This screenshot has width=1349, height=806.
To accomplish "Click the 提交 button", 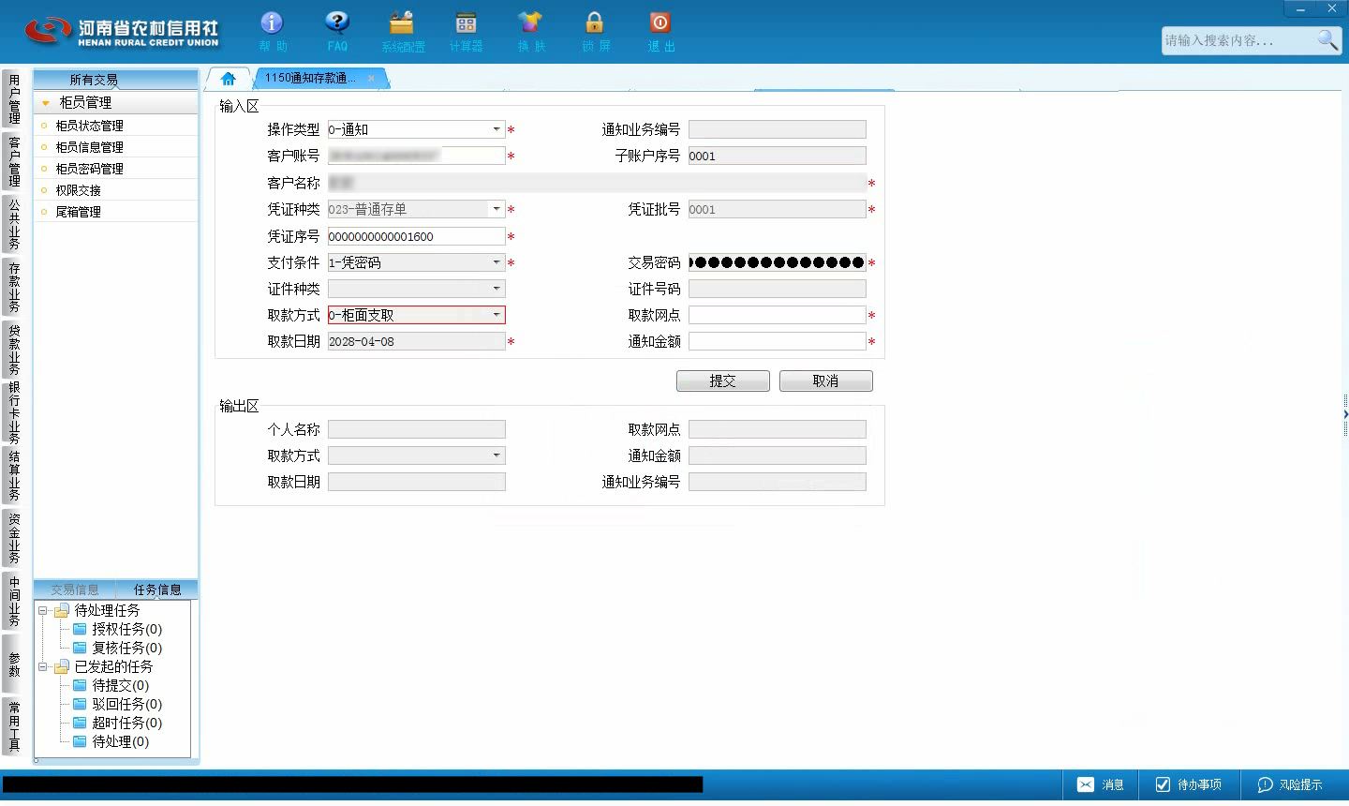I will pos(723,381).
